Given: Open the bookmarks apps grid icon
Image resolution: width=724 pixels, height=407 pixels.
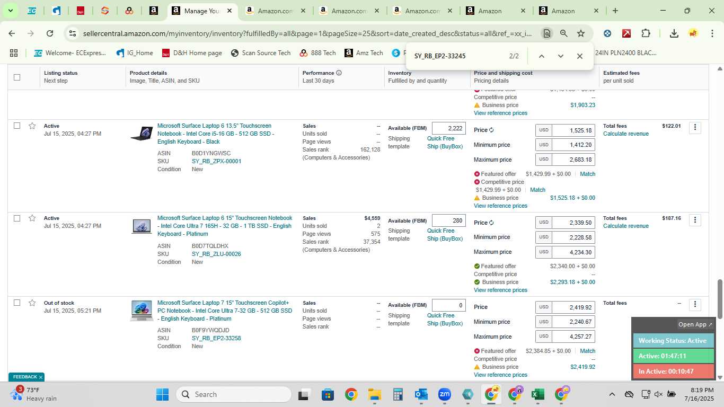Looking at the screenshot, I should tap(14, 53).
